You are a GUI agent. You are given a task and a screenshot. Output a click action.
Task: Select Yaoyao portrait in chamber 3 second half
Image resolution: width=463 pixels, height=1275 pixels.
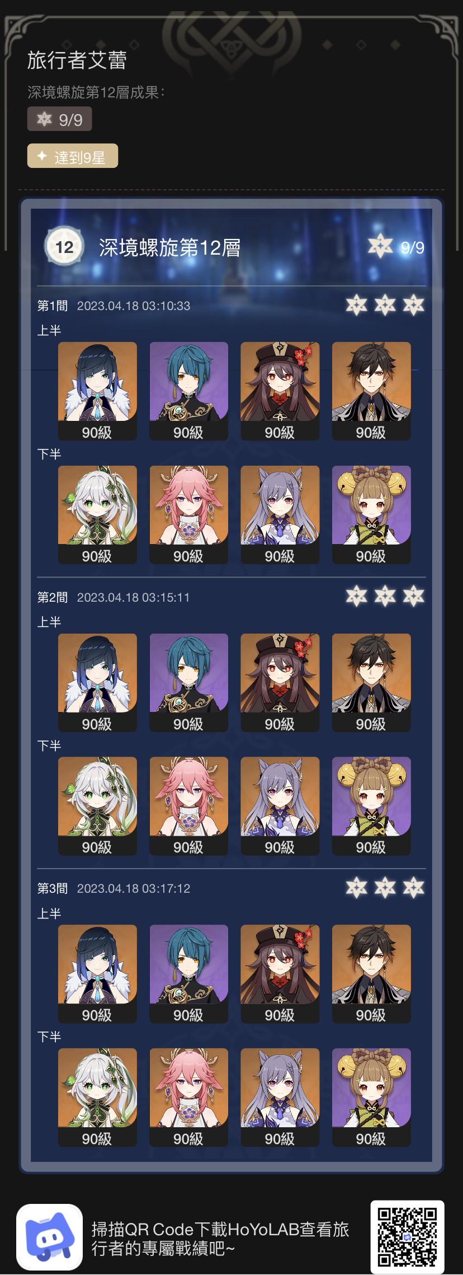pyautogui.click(x=371, y=1097)
